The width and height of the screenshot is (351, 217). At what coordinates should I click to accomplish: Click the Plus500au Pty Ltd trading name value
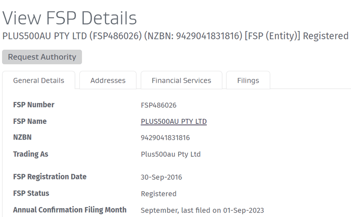click(171, 154)
